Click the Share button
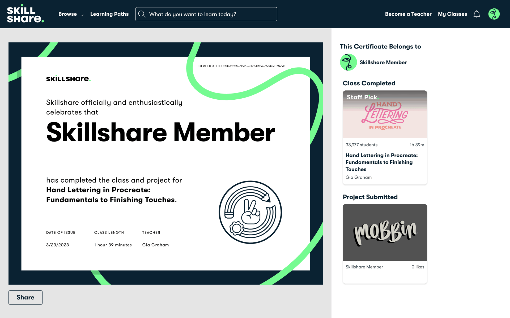Viewport: 510px width, 318px height. click(25, 297)
